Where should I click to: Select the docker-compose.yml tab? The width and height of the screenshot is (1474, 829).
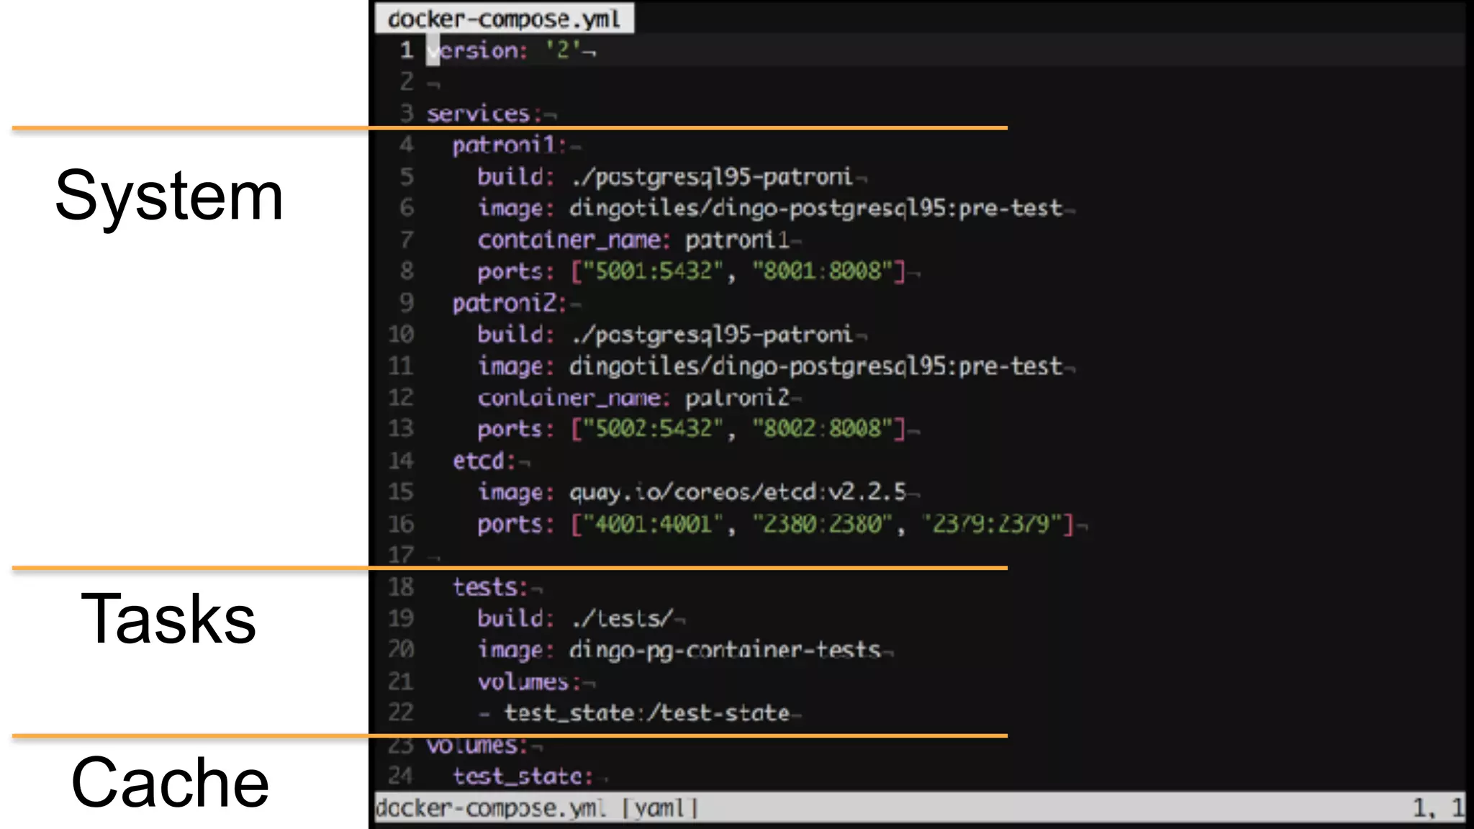(x=504, y=19)
